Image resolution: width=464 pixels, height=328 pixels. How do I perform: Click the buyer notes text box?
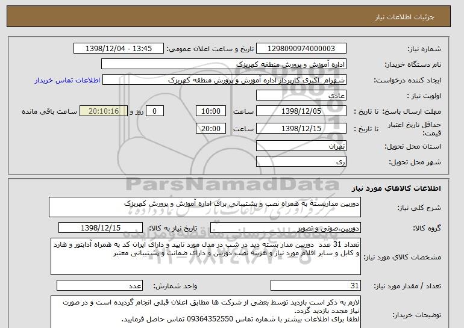pyautogui.click(x=205, y=312)
